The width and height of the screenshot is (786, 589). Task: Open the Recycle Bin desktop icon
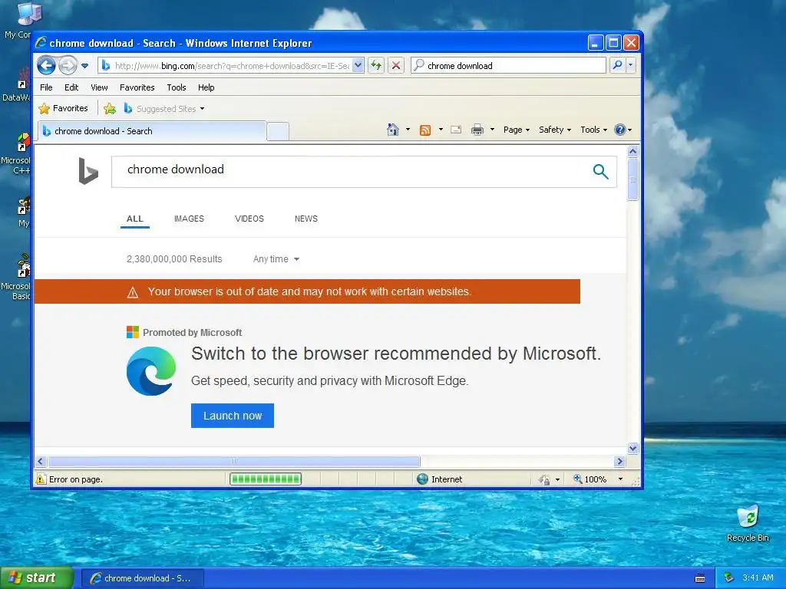pos(748,524)
